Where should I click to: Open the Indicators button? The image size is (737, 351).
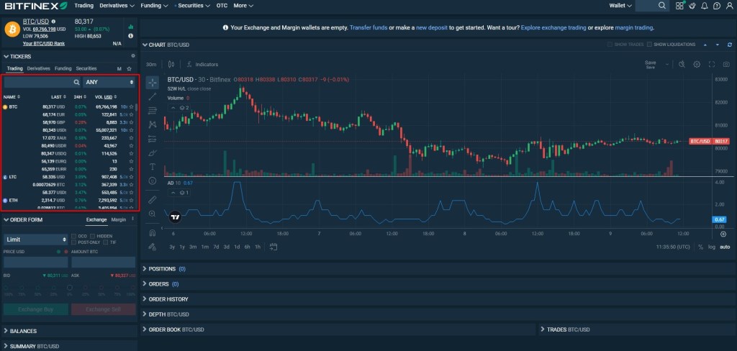click(202, 64)
